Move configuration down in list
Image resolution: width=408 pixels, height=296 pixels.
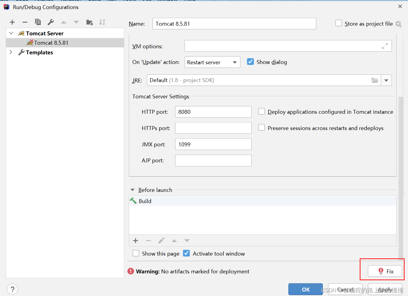[76, 22]
